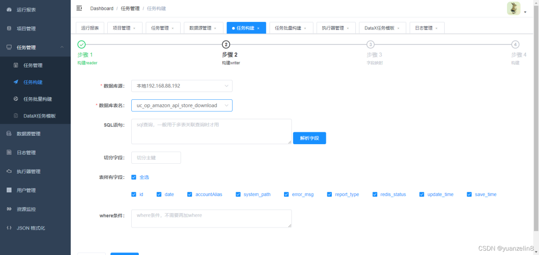Open the 数据库源 dropdown
This screenshot has width=539, height=255.
point(182,86)
